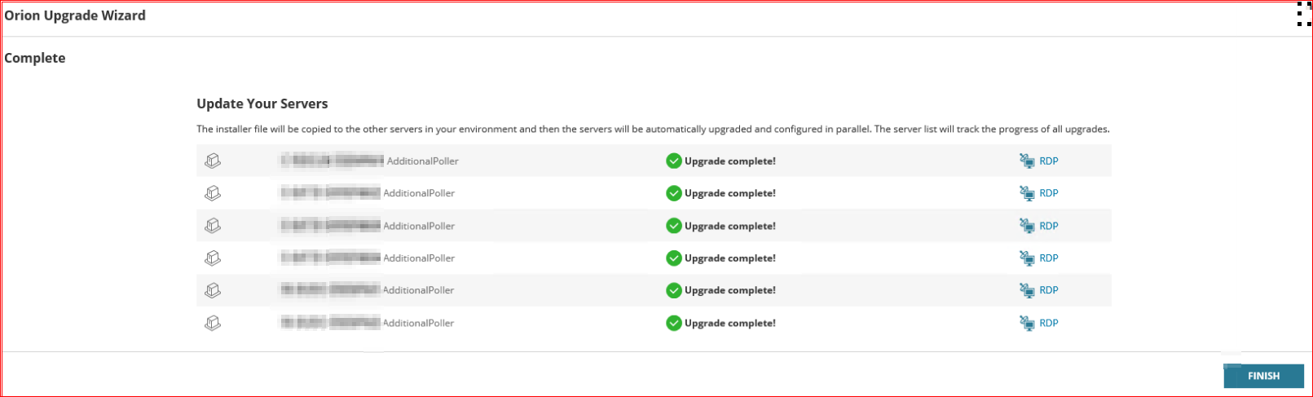The height and width of the screenshot is (397, 1313).
Task: Select 'AdditionalPoller' label in the last row
Action: point(419,323)
